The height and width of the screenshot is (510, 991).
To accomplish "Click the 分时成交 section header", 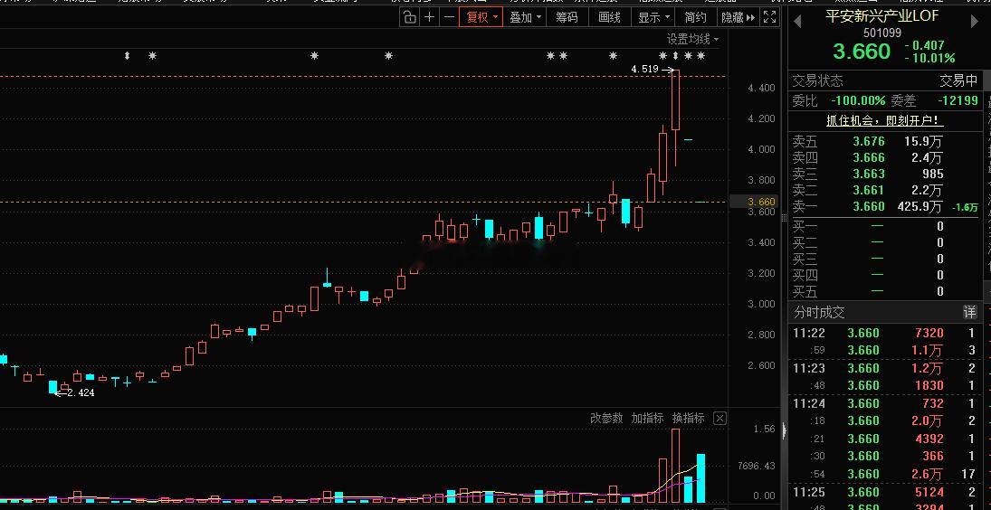I will (820, 312).
